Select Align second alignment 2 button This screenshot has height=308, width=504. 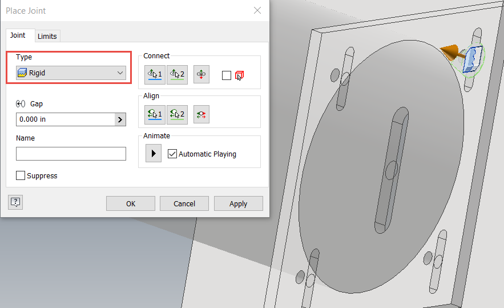[177, 115]
